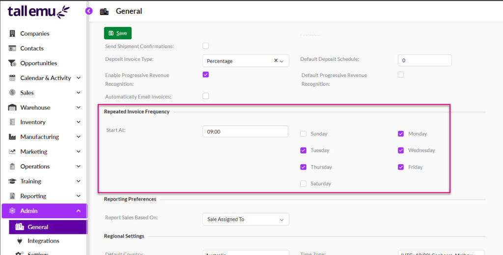Click the Time Zone field
This screenshot has height=255, width=503.
[x=441, y=253]
